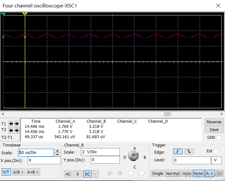Click Channel_B Scale field 2 V/Div
Image resolution: width=225 pixels, height=181 pixels.
(x=100, y=152)
